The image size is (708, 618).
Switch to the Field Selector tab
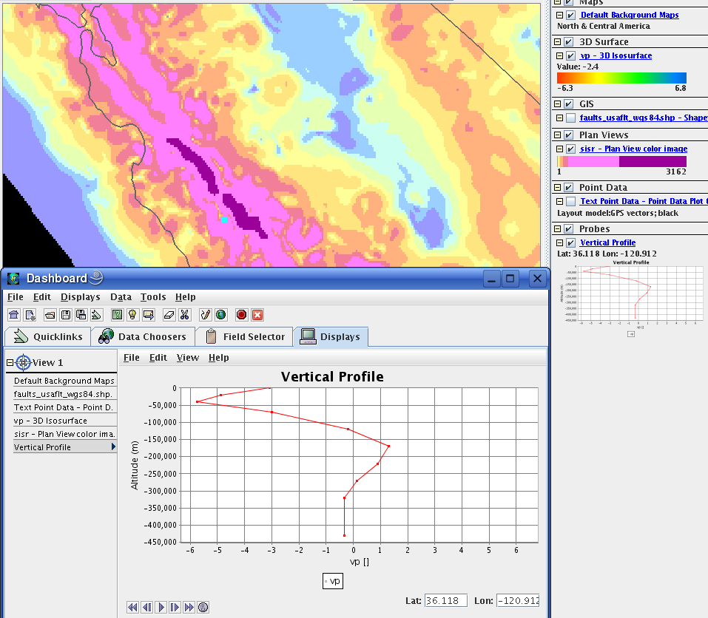(246, 337)
